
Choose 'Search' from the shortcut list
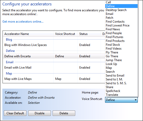pos(121,72)
